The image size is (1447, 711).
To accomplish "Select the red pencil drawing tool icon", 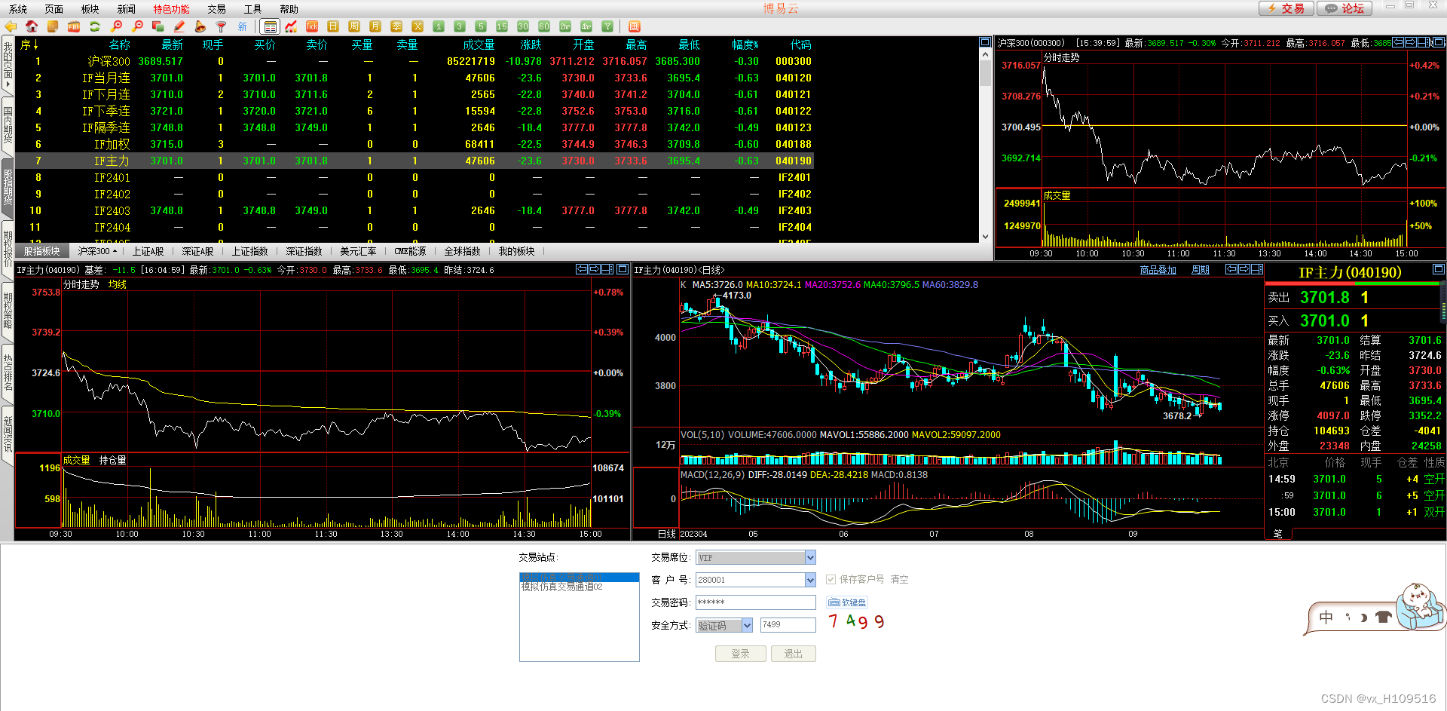I will pyautogui.click(x=179, y=26).
